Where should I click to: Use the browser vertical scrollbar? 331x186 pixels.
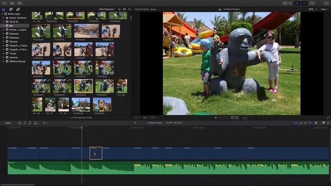pyautogui.click(x=131, y=18)
